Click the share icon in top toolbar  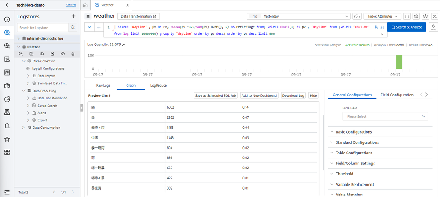pyautogui.click(x=434, y=16)
